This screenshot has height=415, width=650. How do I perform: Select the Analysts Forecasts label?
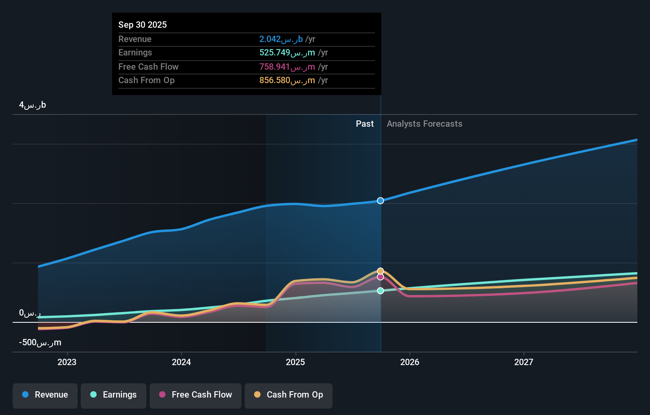pos(424,124)
